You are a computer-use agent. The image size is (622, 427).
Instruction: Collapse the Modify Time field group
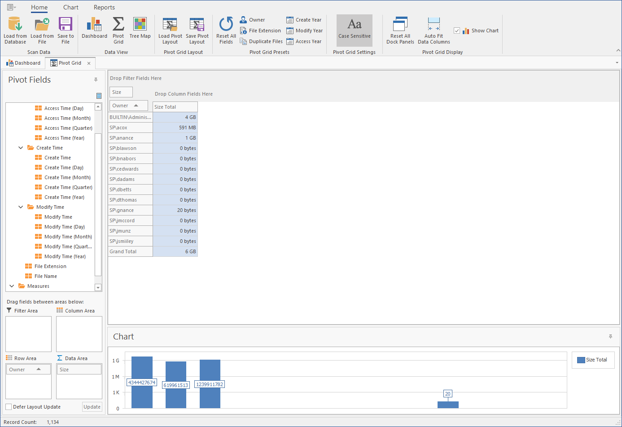[20, 207]
